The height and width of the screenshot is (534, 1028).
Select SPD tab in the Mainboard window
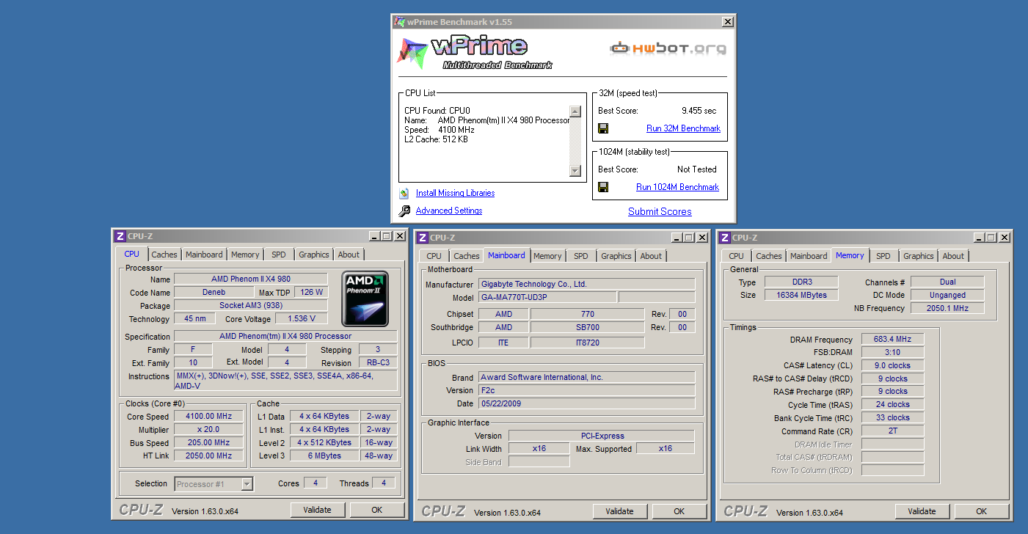(581, 256)
